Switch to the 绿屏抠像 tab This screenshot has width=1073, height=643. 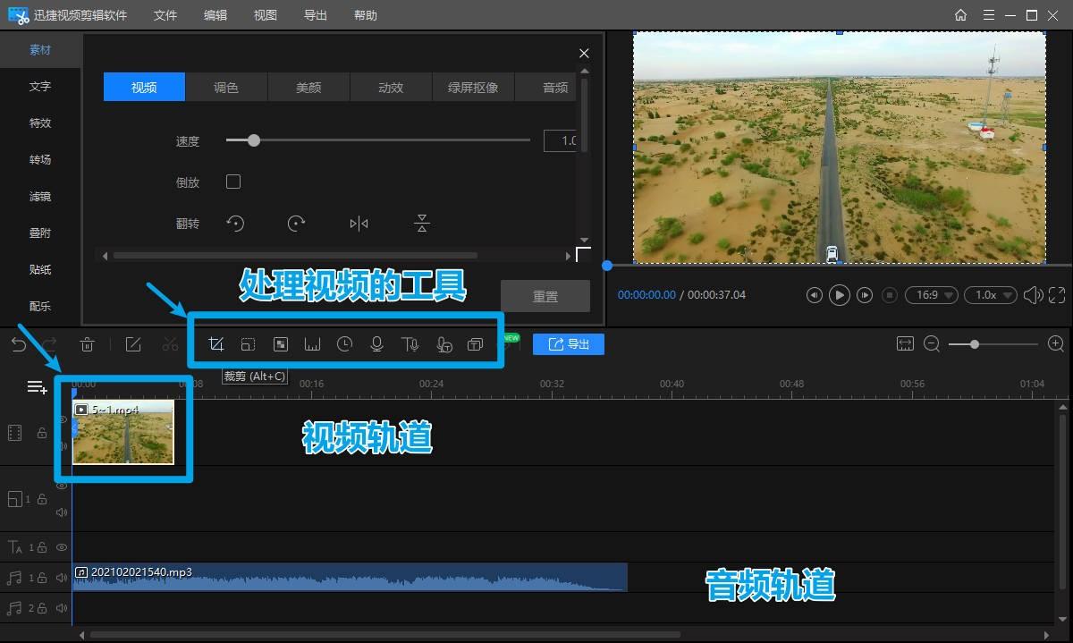[473, 87]
